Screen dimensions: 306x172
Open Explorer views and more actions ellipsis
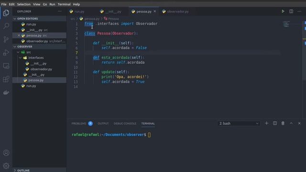coord(60,11)
